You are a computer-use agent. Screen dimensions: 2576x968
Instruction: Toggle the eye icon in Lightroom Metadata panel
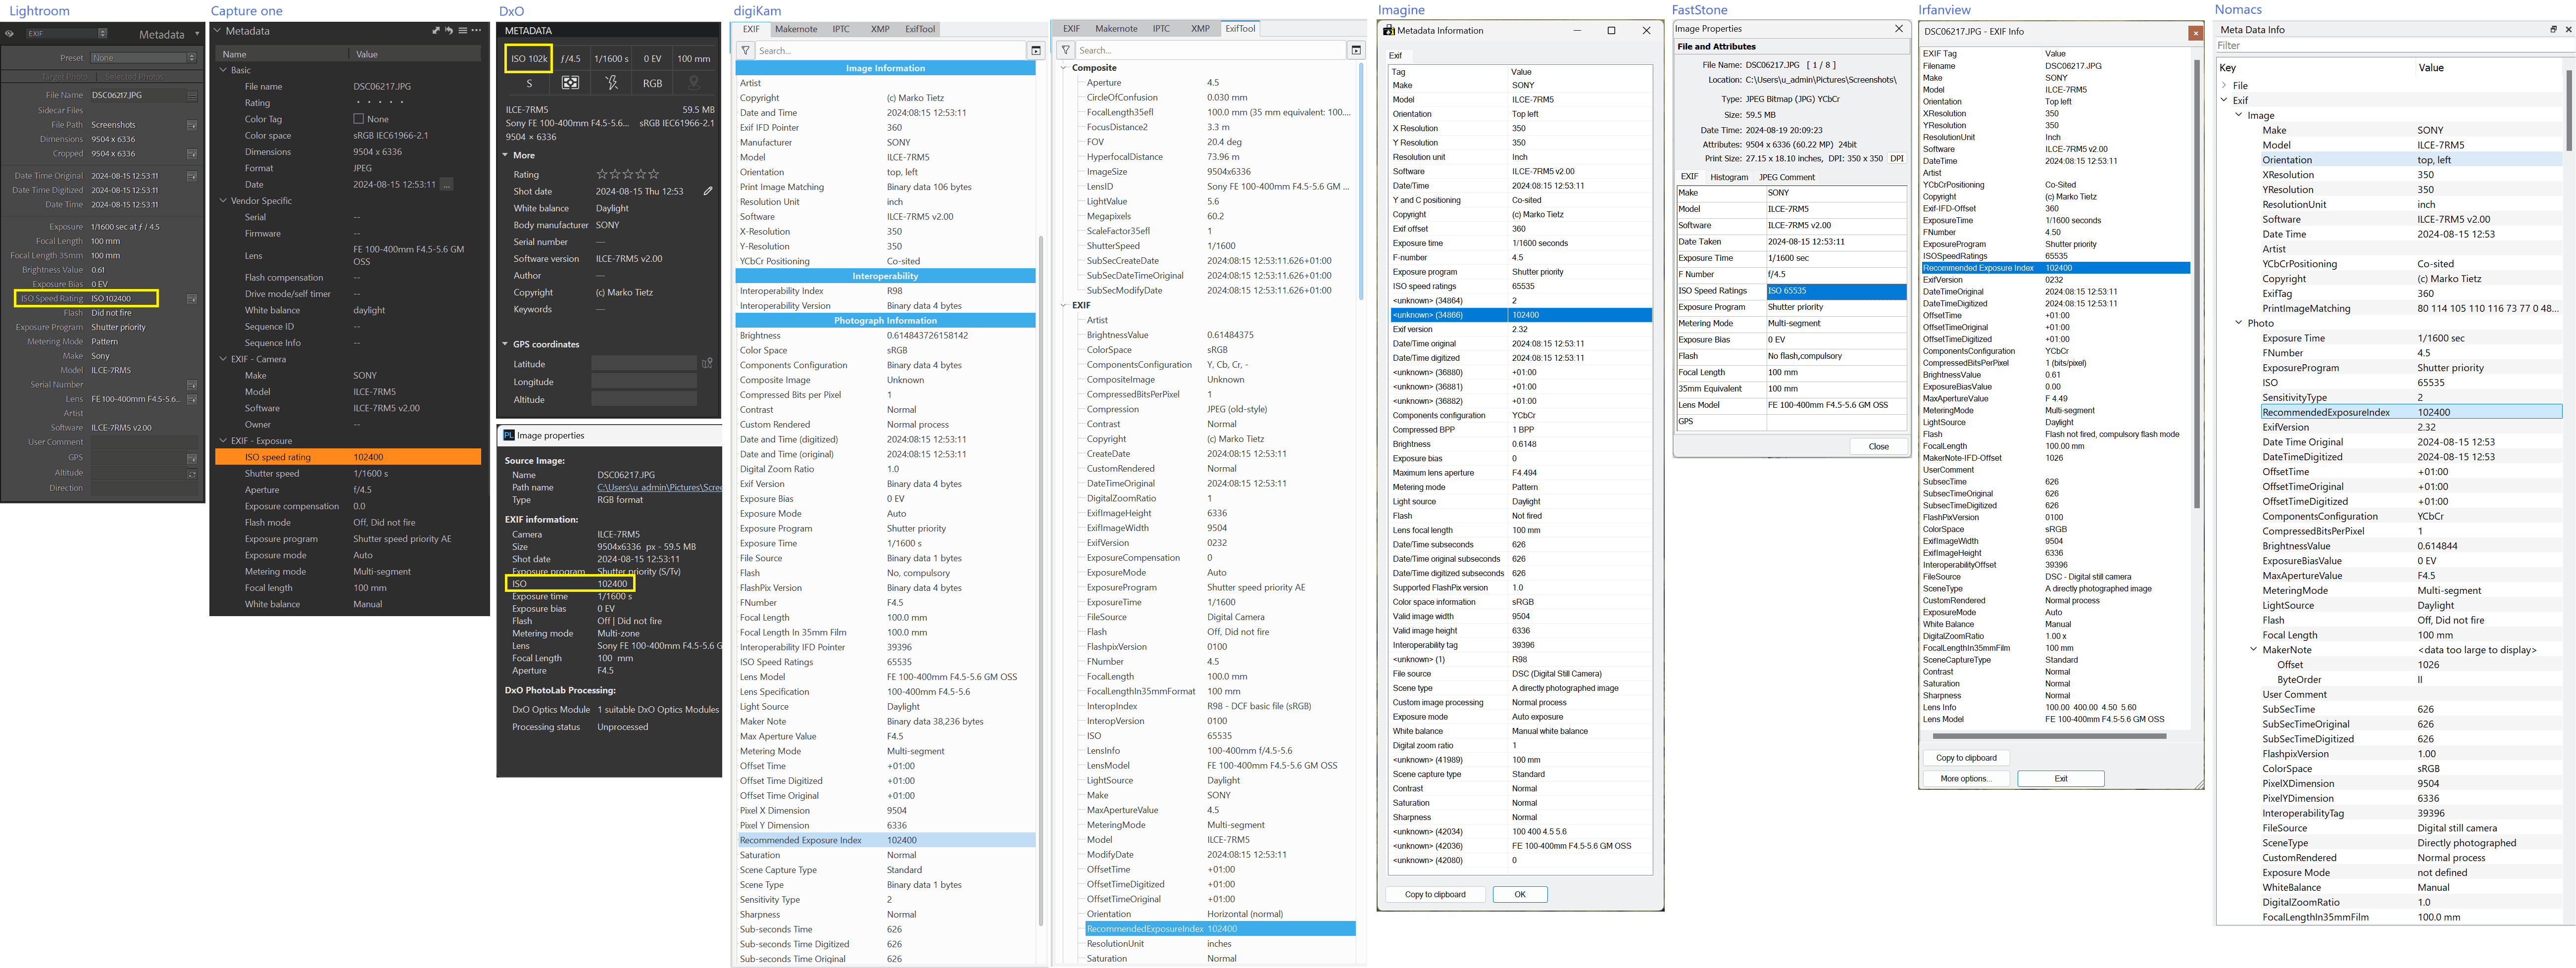9,33
